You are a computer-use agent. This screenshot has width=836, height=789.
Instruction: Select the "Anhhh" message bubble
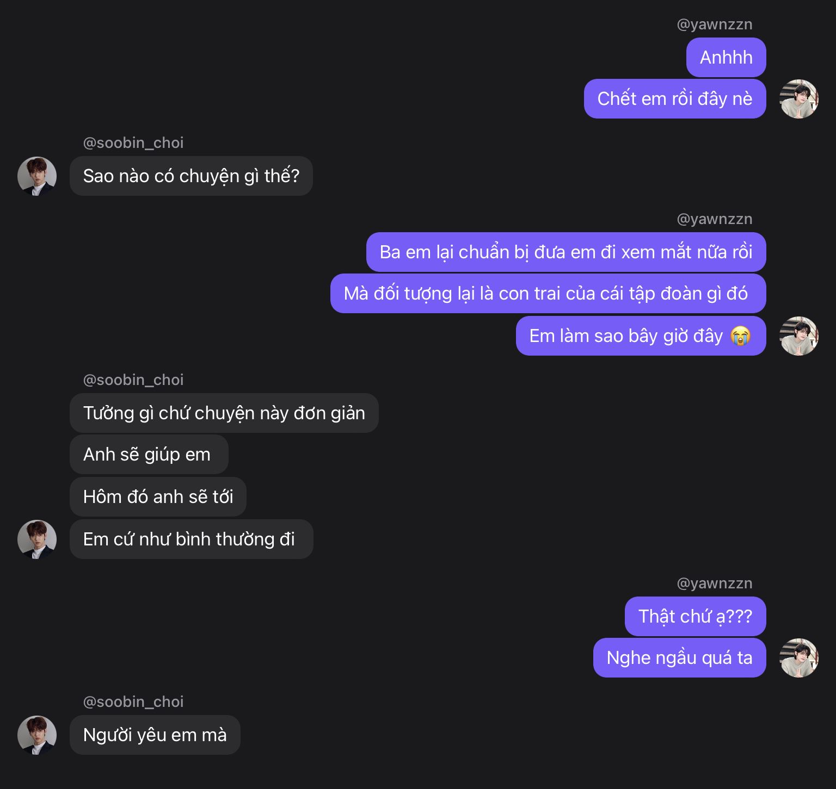(x=726, y=58)
